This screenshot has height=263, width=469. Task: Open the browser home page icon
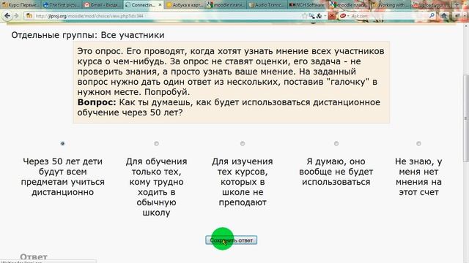point(444,16)
